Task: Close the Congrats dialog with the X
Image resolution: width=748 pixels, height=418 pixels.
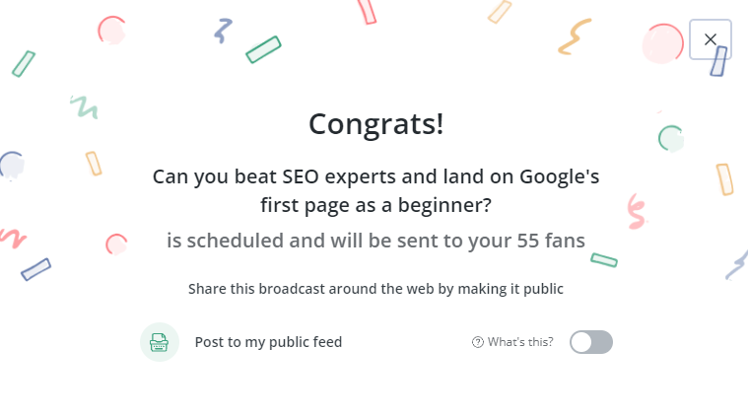Action: coord(710,39)
